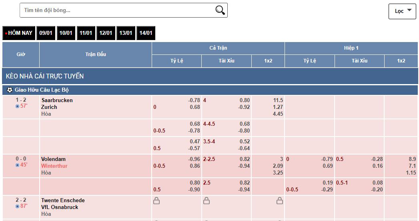Click the VfL Osnabruck team name
The width and height of the screenshot is (419, 221).
pos(60,207)
